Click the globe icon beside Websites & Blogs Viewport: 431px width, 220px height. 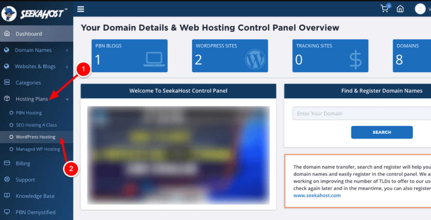click(7, 66)
